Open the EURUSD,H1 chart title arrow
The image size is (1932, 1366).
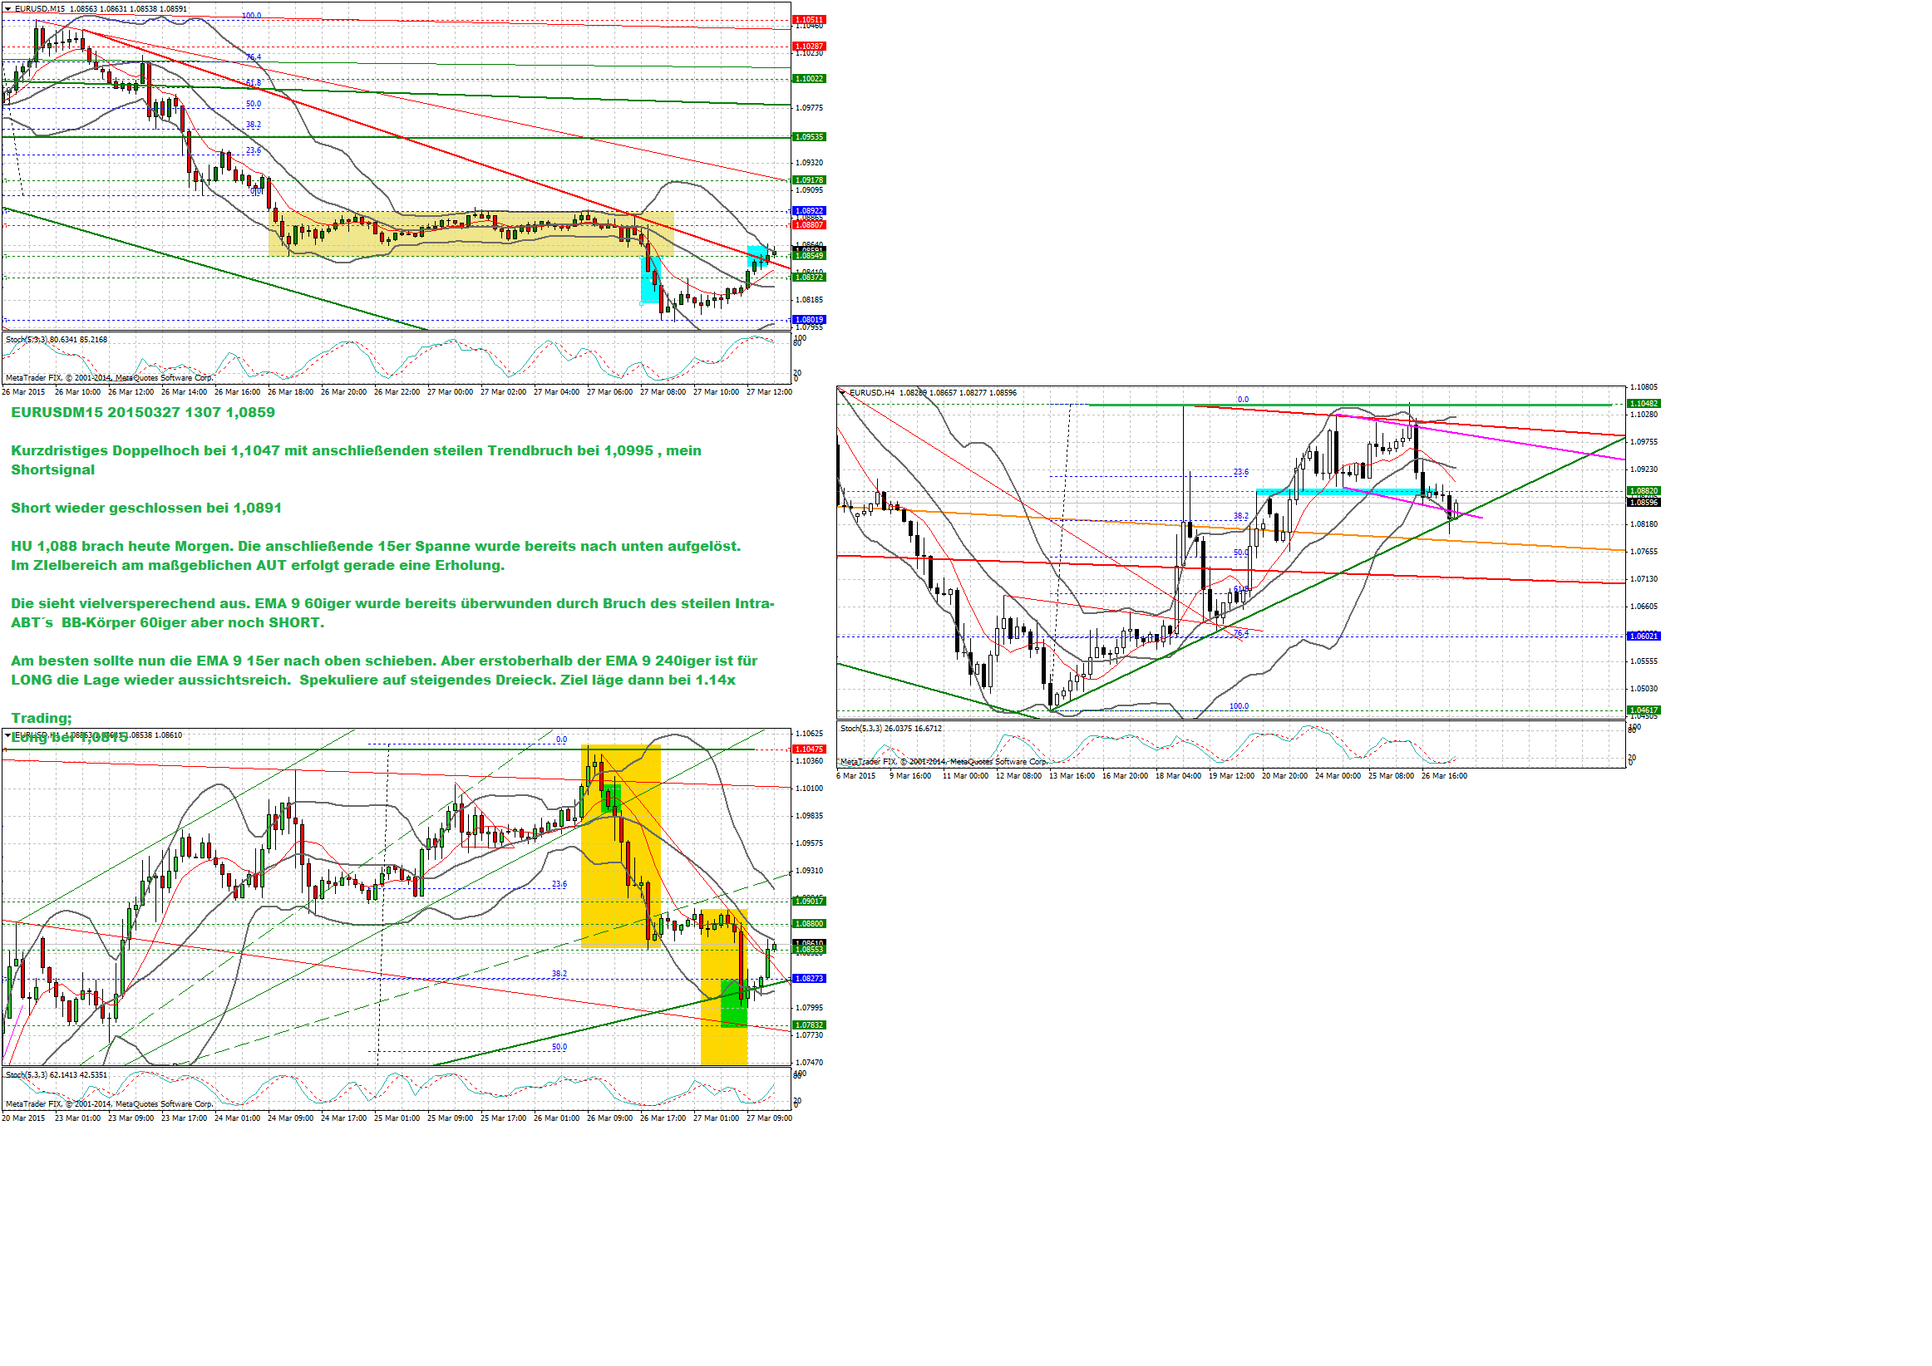tap(8, 735)
